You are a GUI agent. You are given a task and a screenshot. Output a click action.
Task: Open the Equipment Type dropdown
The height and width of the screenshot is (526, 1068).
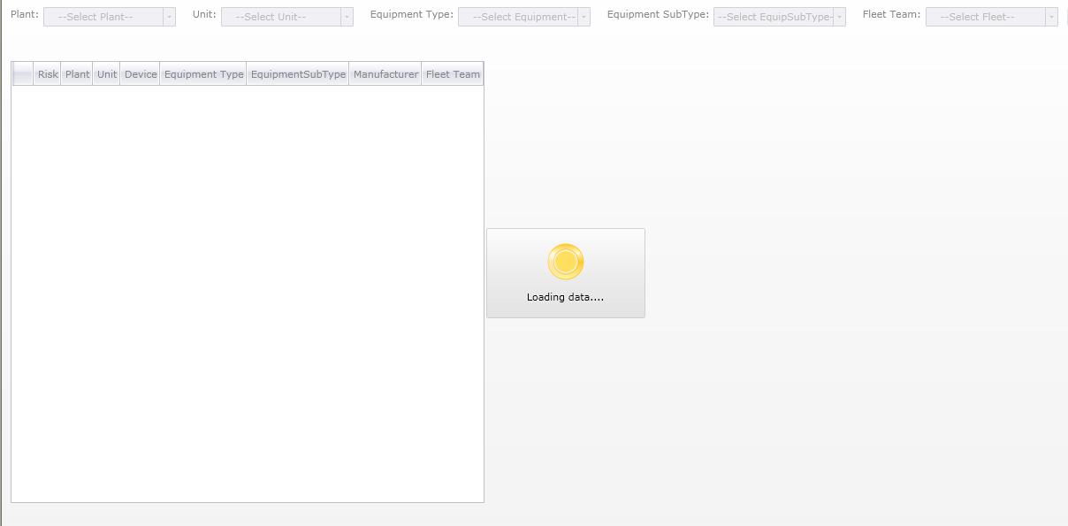point(523,17)
